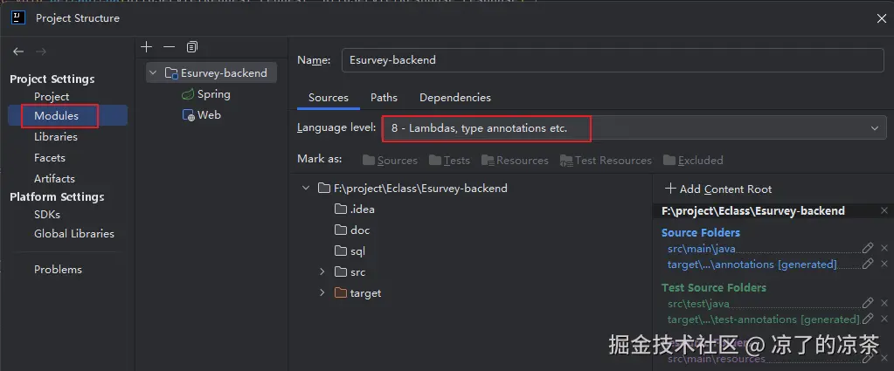The image size is (894, 371).
Task: Mark selected folder as Excluded
Action: tap(693, 161)
